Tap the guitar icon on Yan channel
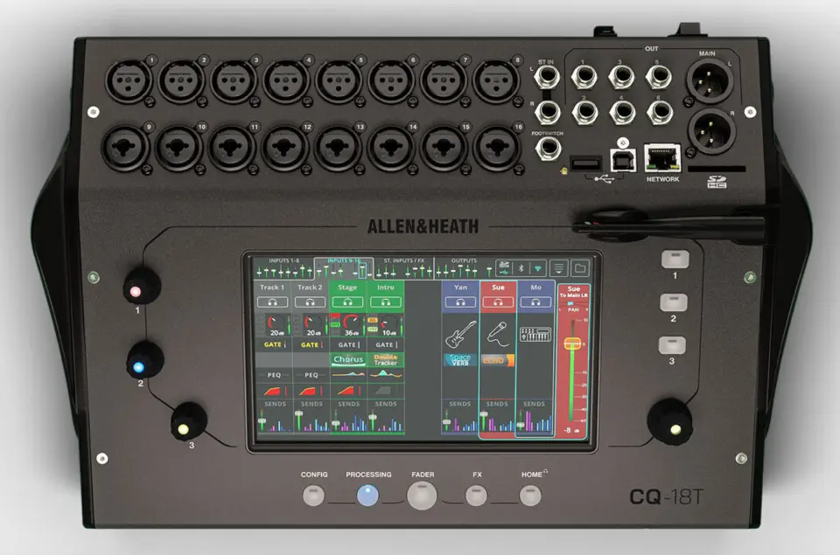The width and height of the screenshot is (840, 555). pos(460,334)
